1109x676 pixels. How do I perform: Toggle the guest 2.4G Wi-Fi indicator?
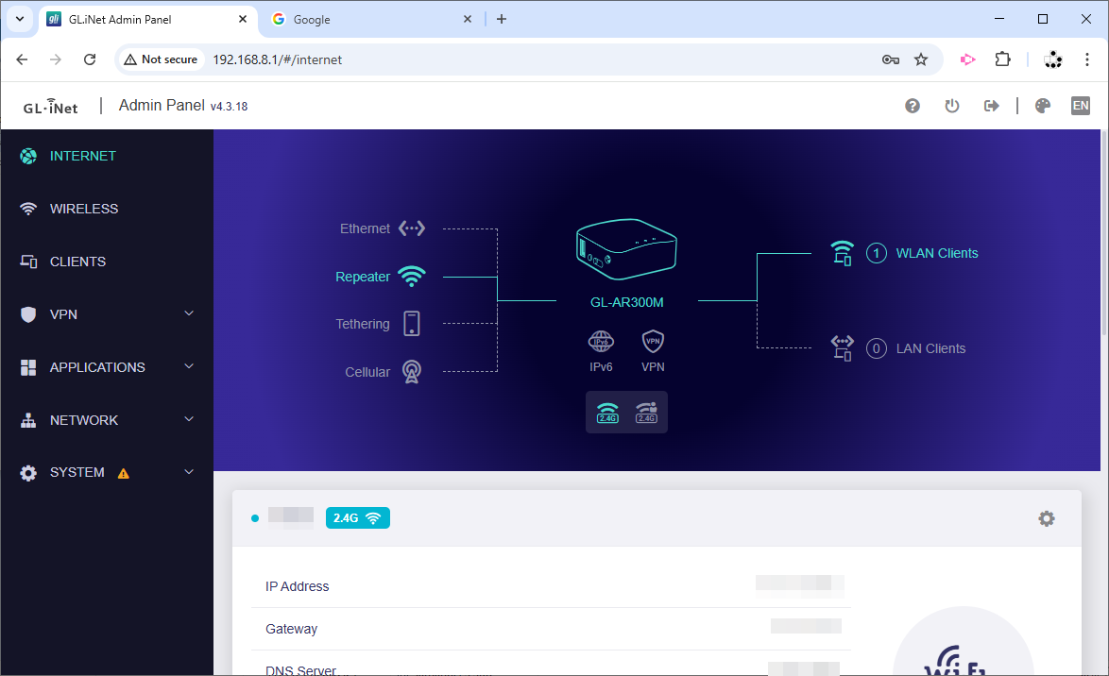(646, 413)
